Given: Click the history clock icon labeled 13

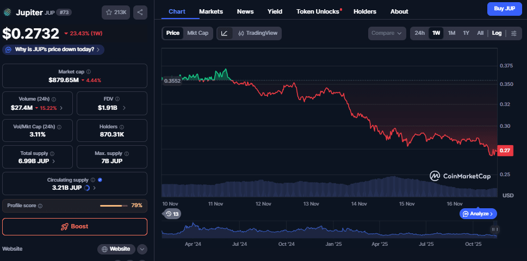Looking at the screenshot, I should 172,214.
